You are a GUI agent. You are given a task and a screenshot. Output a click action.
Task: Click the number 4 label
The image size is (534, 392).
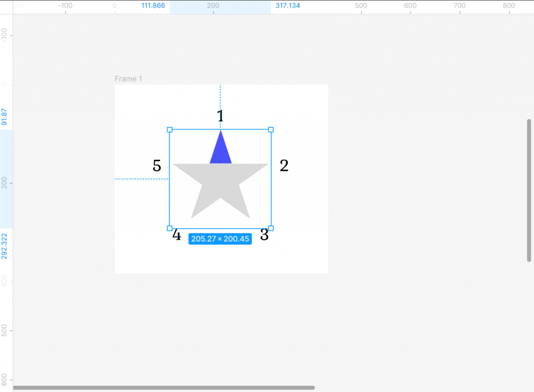[177, 235]
